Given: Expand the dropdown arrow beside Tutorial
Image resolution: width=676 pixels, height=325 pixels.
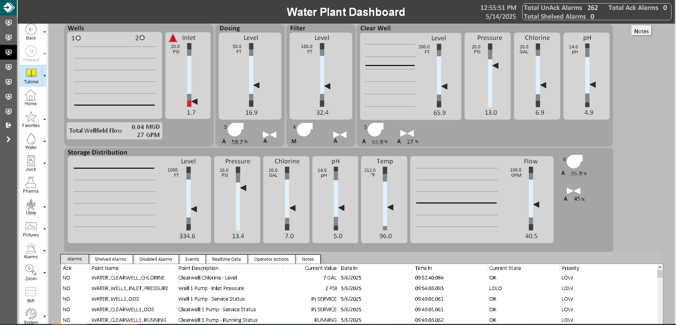Looking at the screenshot, I should click(44, 76).
